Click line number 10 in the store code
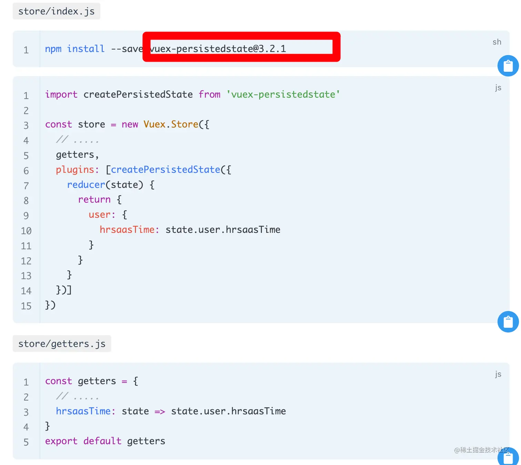The width and height of the screenshot is (521, 465). tap(26, 231)
